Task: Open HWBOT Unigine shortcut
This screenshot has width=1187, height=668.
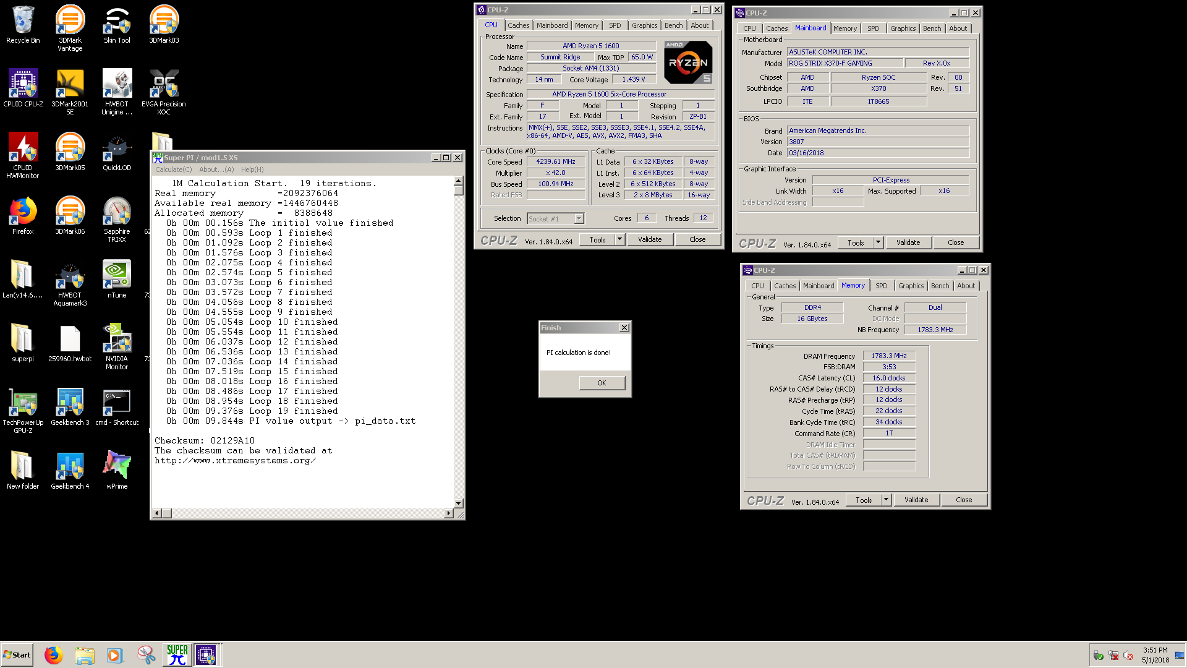Action: click(117, 92)
